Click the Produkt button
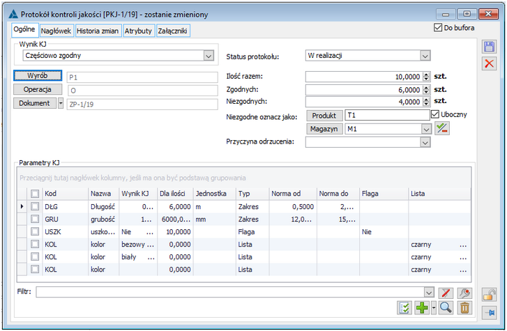This screenshot has width=507, height=331. pyautogui.click(x=324, y=116)
